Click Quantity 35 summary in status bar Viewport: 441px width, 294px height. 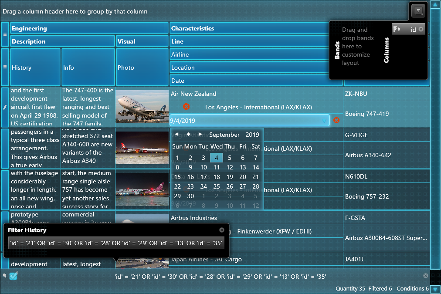350,288
